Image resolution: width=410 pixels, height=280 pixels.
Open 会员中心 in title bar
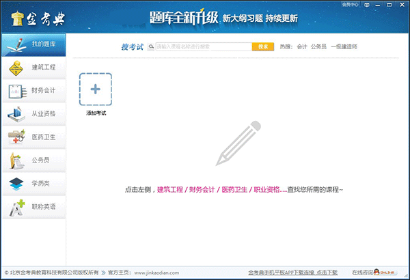350,5
